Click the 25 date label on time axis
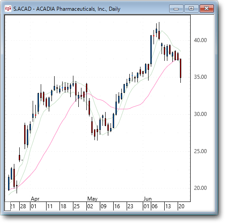 (x=77, y=206)
